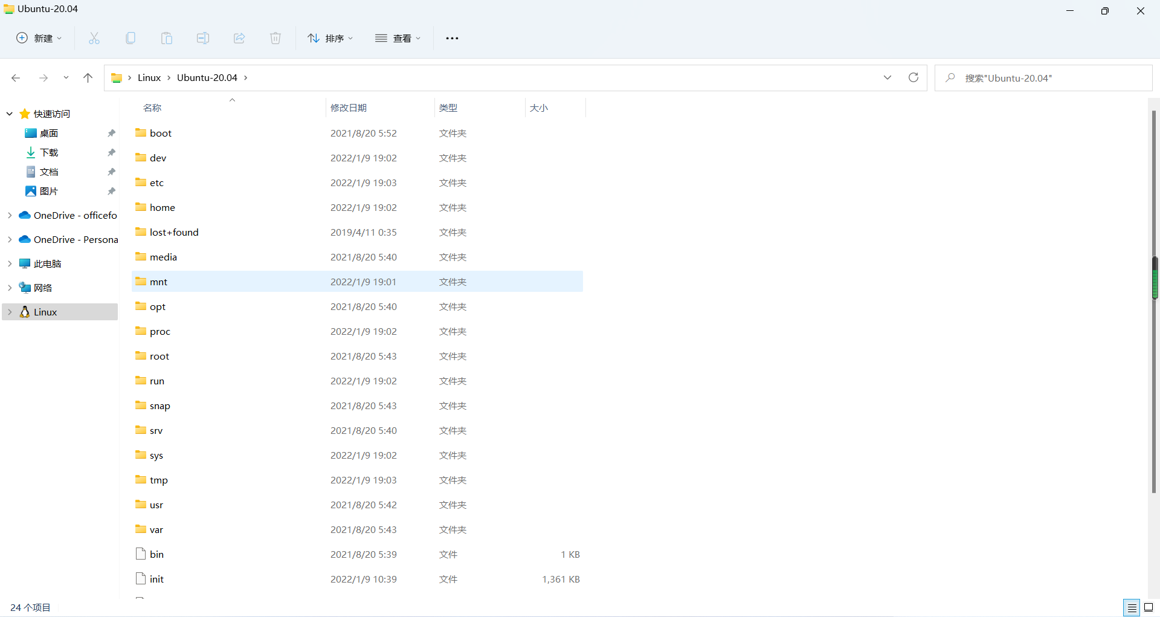
Task: Click the Delete trash icon
Action: pyautogui.click(x=275, y=38)
